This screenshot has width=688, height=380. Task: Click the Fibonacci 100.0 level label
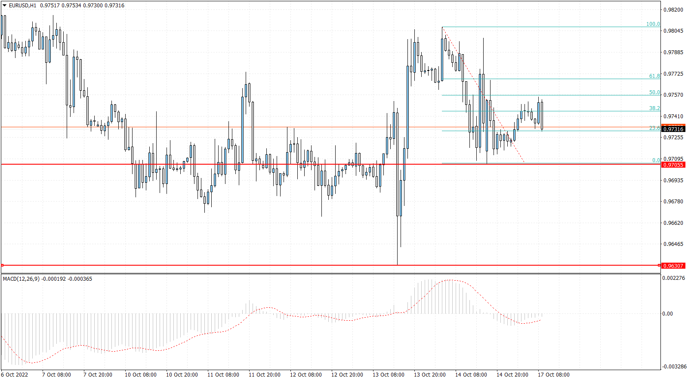(x=653, y=24)
